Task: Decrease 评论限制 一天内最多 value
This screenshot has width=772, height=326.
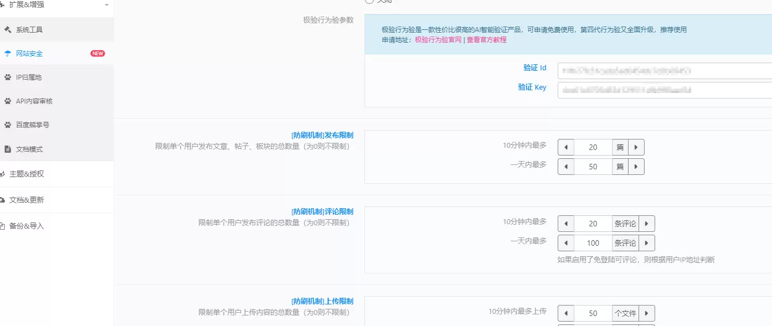Action: (x=566, y=243)
